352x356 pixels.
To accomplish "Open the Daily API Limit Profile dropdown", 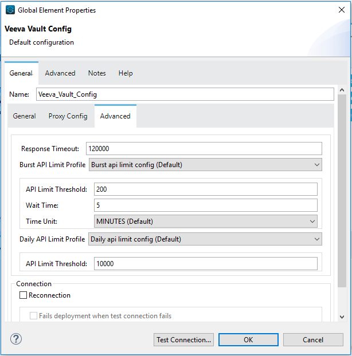I will click(x=205, y=239).
